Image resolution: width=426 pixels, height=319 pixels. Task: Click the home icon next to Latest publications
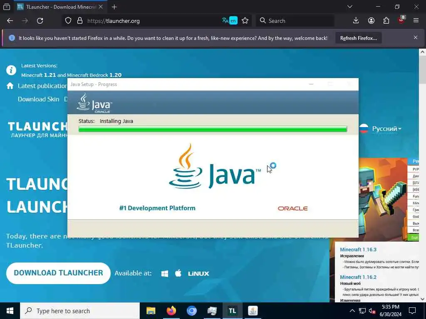coord(10,86)
